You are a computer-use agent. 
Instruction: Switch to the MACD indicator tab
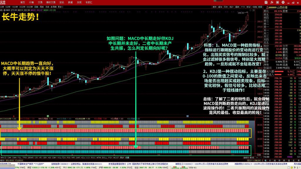click(x=3, y=157)
